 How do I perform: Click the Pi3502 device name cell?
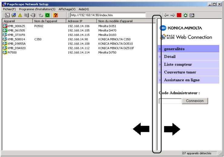pos(39,26)
